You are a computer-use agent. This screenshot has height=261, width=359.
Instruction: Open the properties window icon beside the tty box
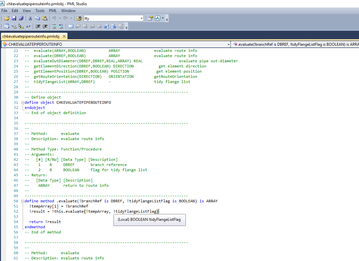[150, 18]
